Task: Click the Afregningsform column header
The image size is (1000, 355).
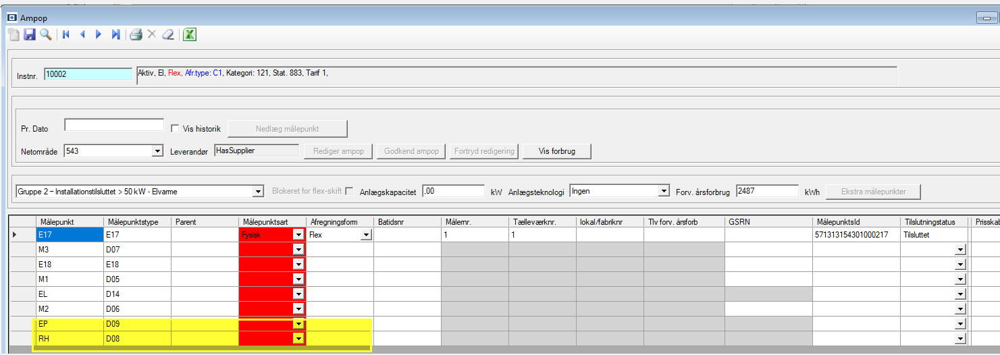Action: (340, 221)
